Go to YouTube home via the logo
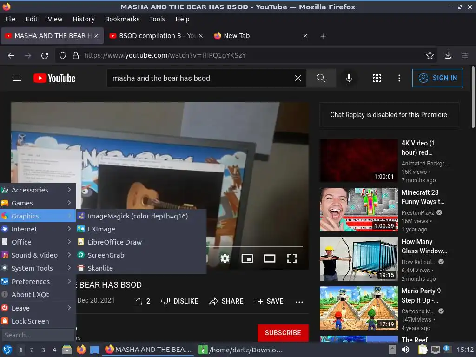Viewport: 476px width, 357px height. pyautogui.click(x=54, y=78)
